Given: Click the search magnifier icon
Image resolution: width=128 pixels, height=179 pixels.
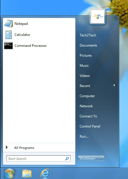Looking at the screenshot, I should pyautogui.click(x=67, y=158).
